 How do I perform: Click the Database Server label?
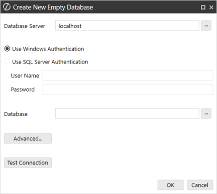[25, 26]
